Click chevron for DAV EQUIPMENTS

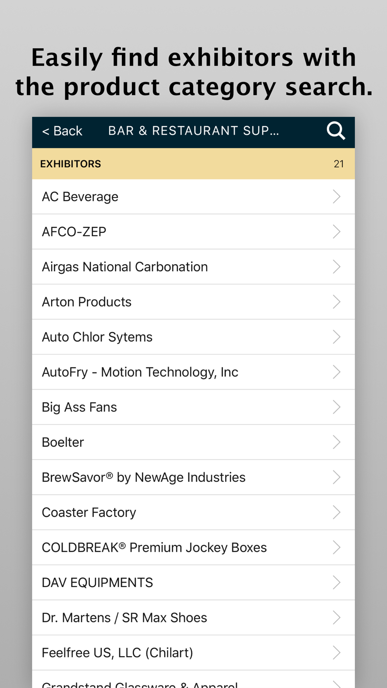[x=336, y=583]
